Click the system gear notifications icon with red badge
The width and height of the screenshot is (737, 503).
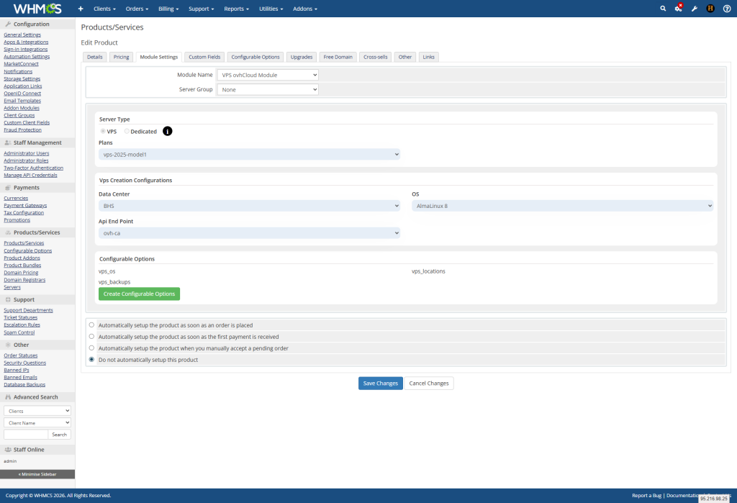pos(677,9)
